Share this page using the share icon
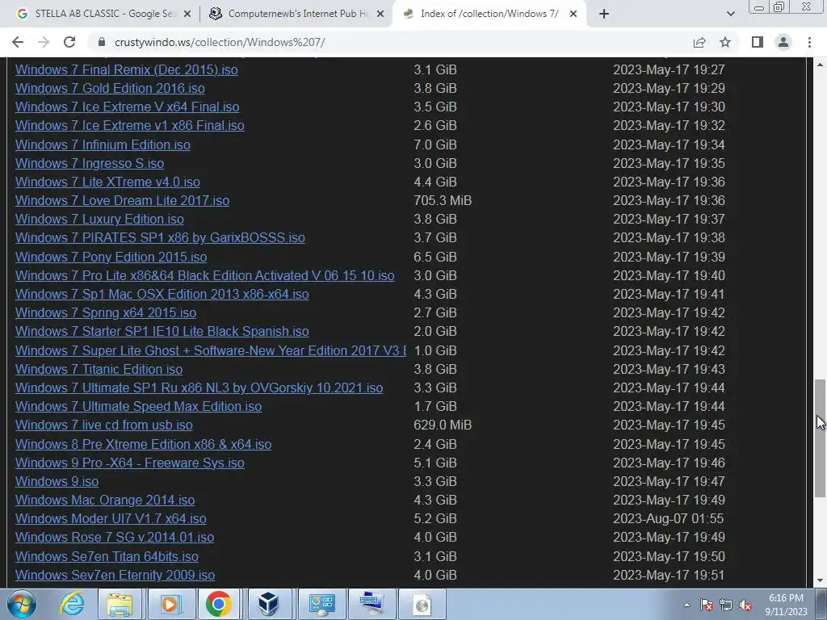Image resolution: width=827 pixels, height=620 pixels. coord(699,42)
